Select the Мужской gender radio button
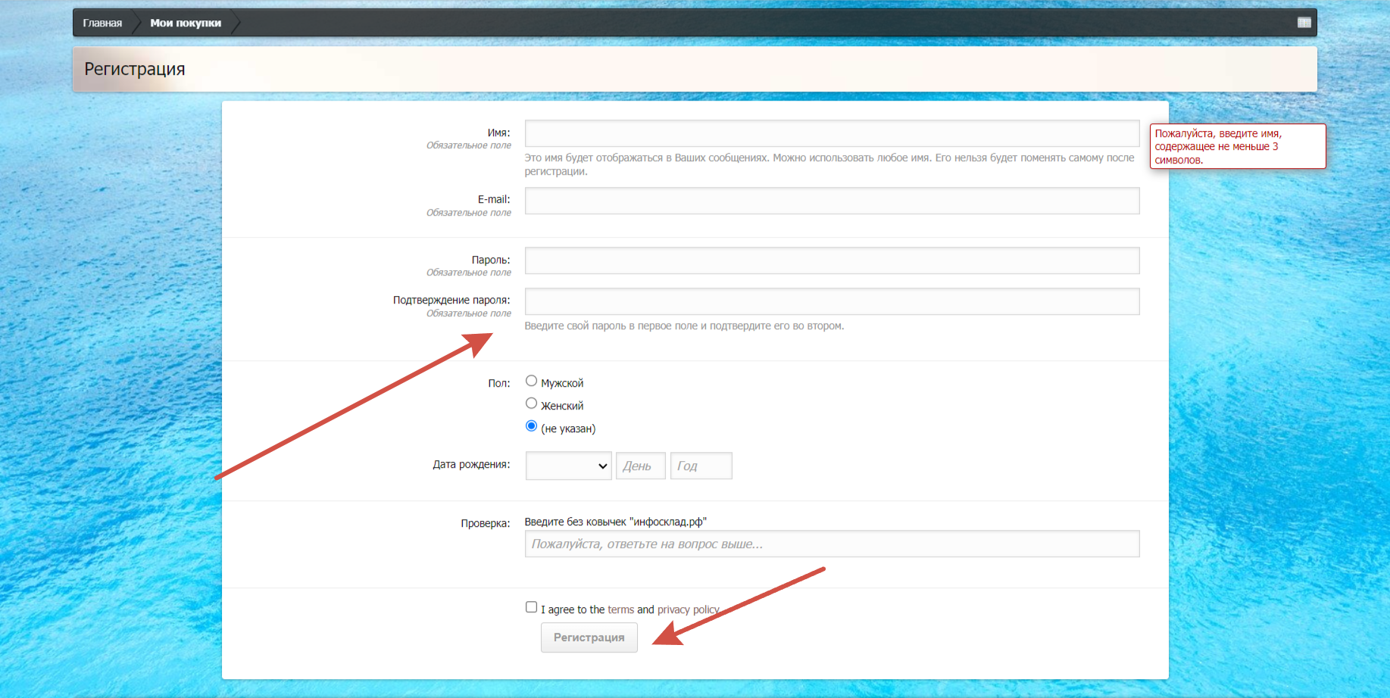The width and height of the screenshot is (1390, 698). click(x=531, y=381)
